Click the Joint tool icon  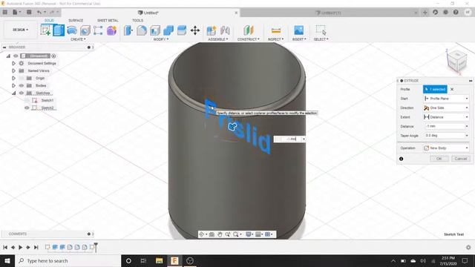coord(225,30)
